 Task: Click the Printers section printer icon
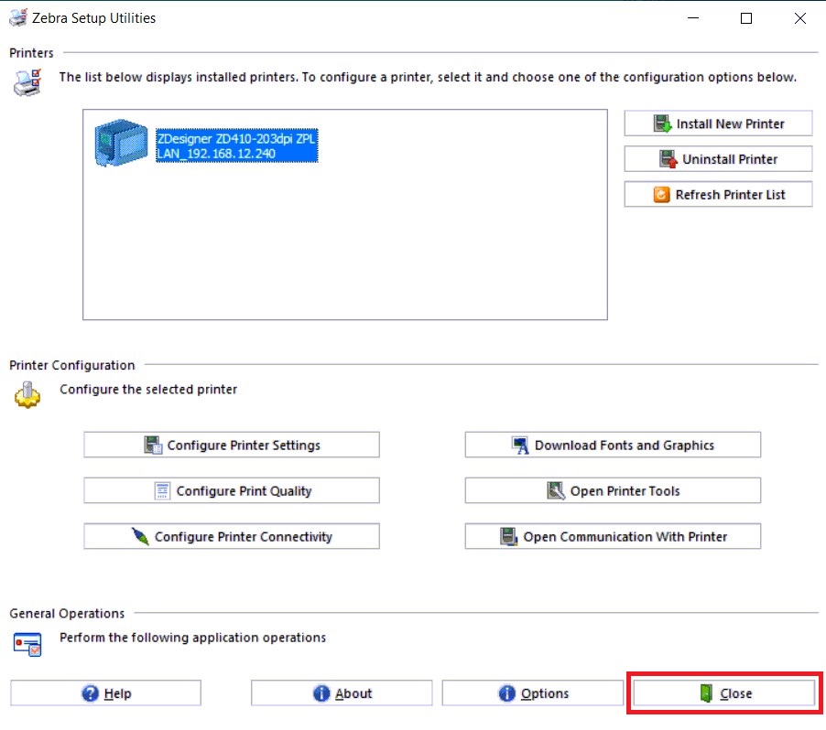pos(27,83)
